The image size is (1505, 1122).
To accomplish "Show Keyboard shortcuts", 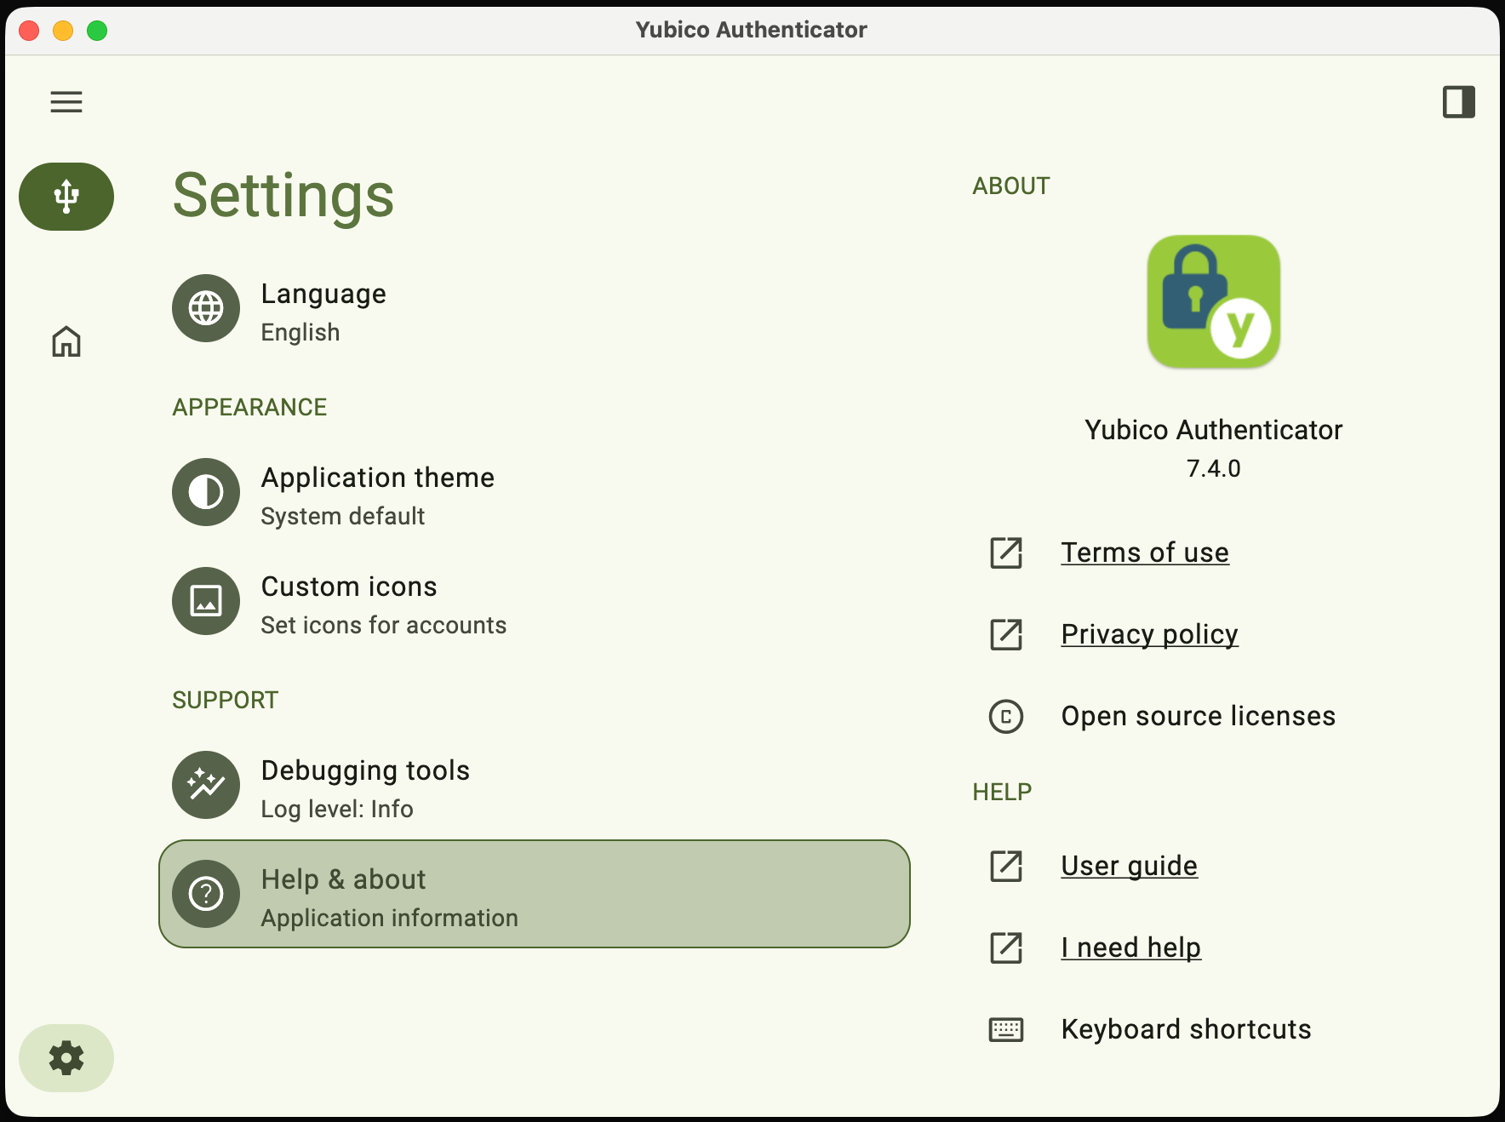I will pyautogui.click(x=1186, y=1029).
